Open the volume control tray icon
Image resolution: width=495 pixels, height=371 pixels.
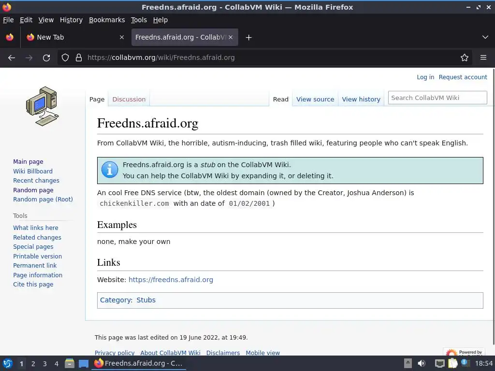[x=422, y=363]
